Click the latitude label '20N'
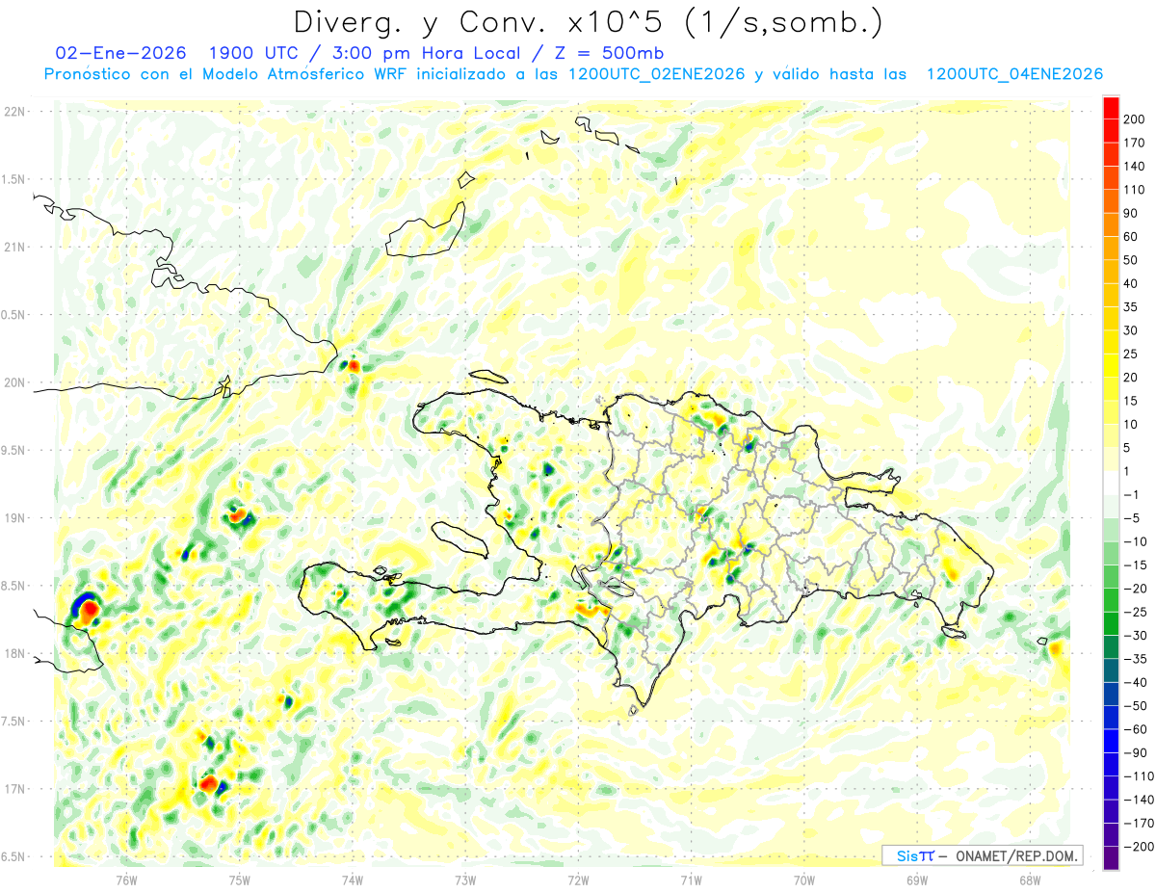This screenshot has width=1156, height=893. point(14,382)
